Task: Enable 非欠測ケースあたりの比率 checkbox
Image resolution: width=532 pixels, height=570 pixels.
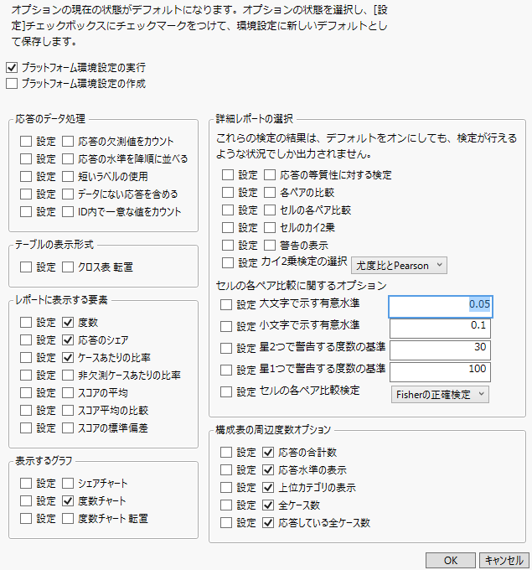Action: (x=68, y=376)
